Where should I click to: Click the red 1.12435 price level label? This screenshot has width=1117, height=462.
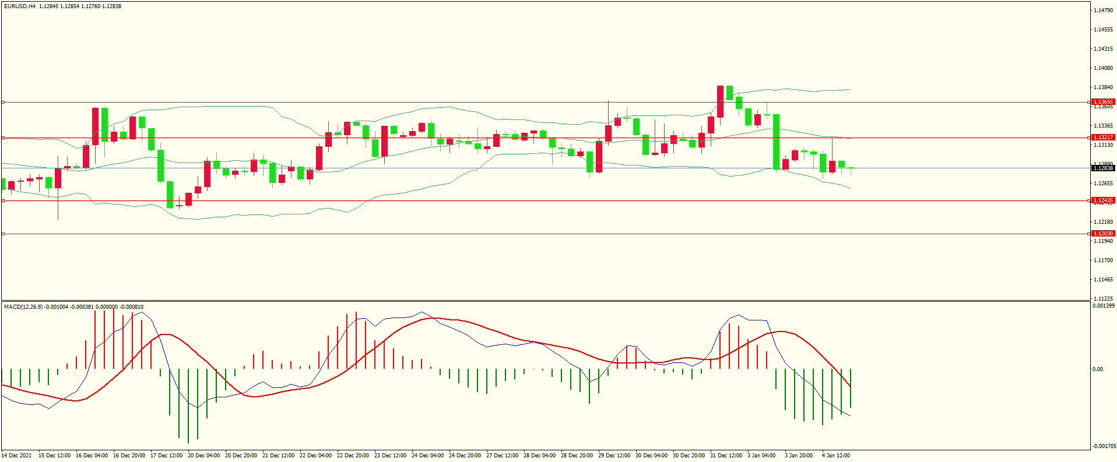[x=1102, y=200]
